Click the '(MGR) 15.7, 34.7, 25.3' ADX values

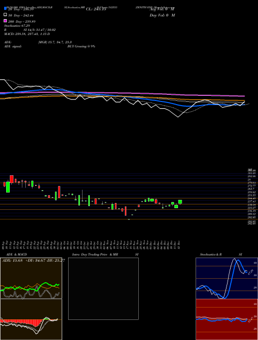pyautogui.click(x=55, y=42)
